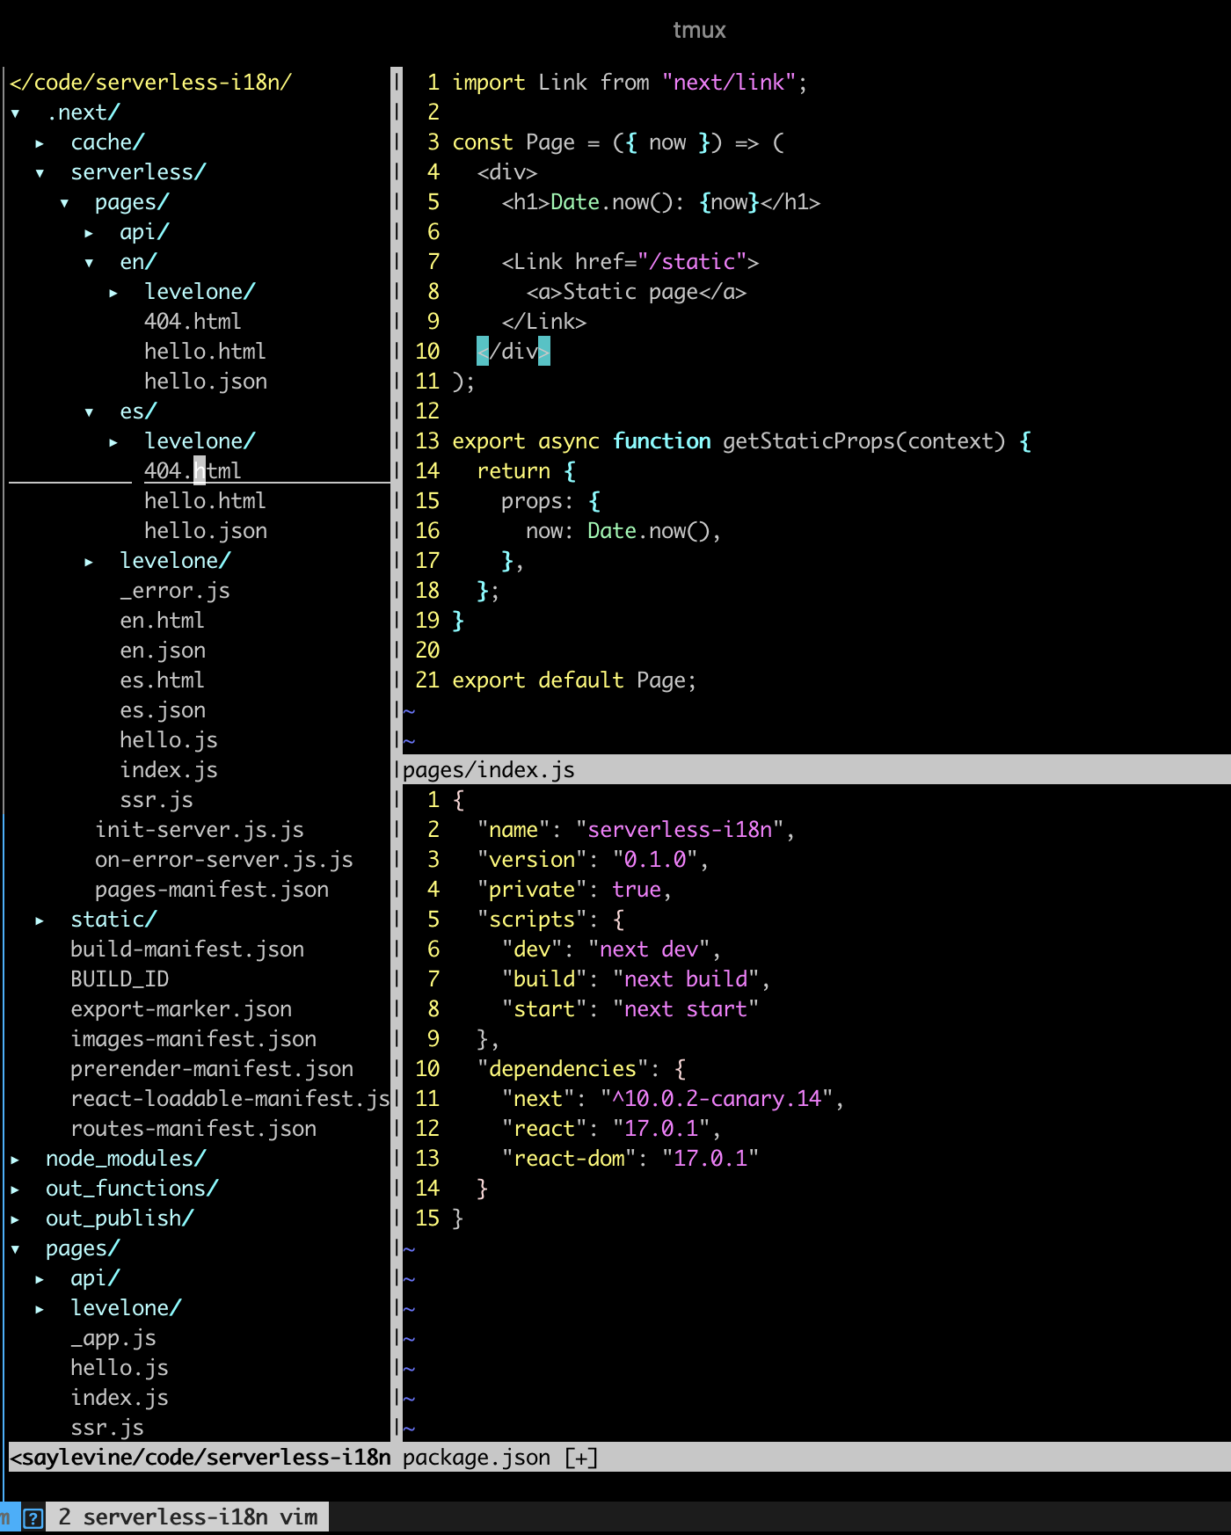This screenshot has width=1231, height=1535.
Task: Open react-loadable-manifest.js in the tree
Action: [x=230, y=1099]
